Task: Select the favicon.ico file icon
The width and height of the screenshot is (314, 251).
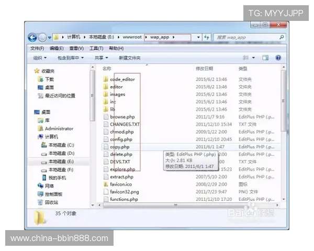Action: (x=105, y=185)
